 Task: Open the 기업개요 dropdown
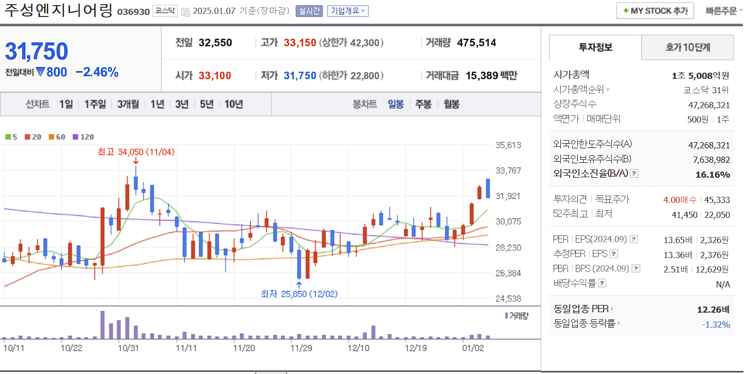coord(349,11)
